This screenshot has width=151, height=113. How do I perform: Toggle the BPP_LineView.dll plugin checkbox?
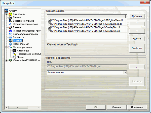point(49,20)
